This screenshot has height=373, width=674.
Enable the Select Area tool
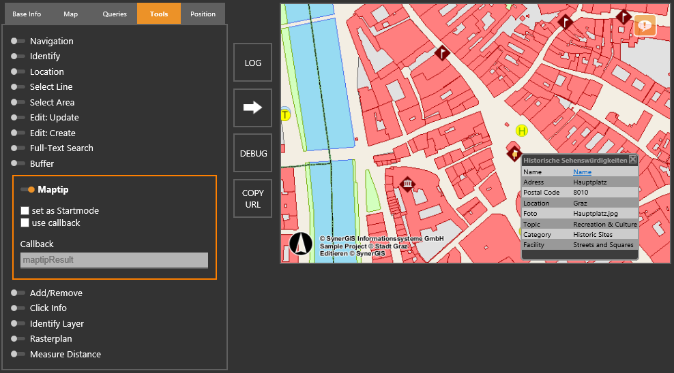click(x=18, y=102)
